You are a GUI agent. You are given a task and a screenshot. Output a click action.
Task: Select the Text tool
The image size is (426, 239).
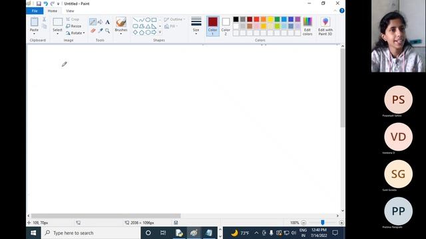click(108, 22)
